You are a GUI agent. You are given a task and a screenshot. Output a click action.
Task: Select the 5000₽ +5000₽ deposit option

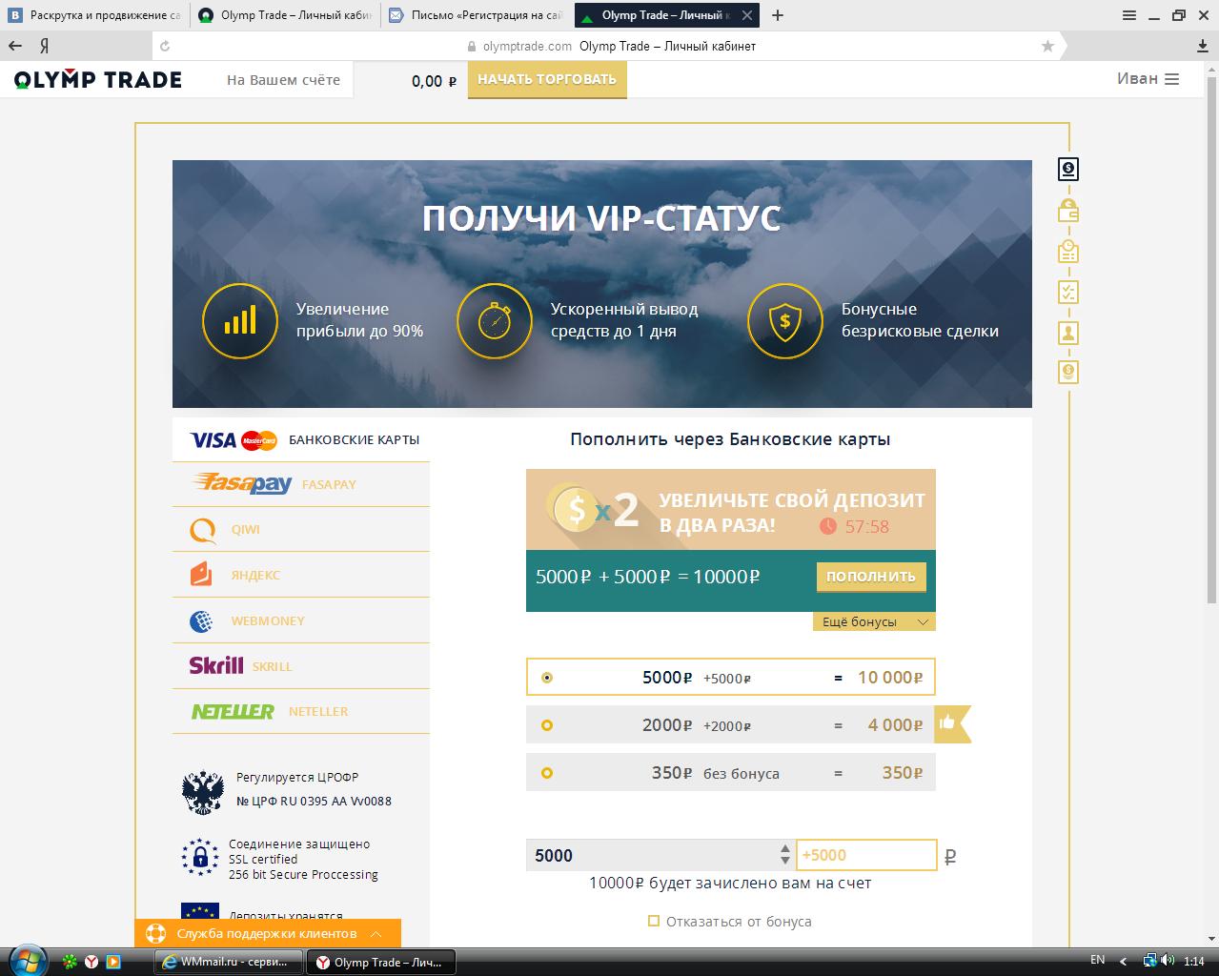730,677
